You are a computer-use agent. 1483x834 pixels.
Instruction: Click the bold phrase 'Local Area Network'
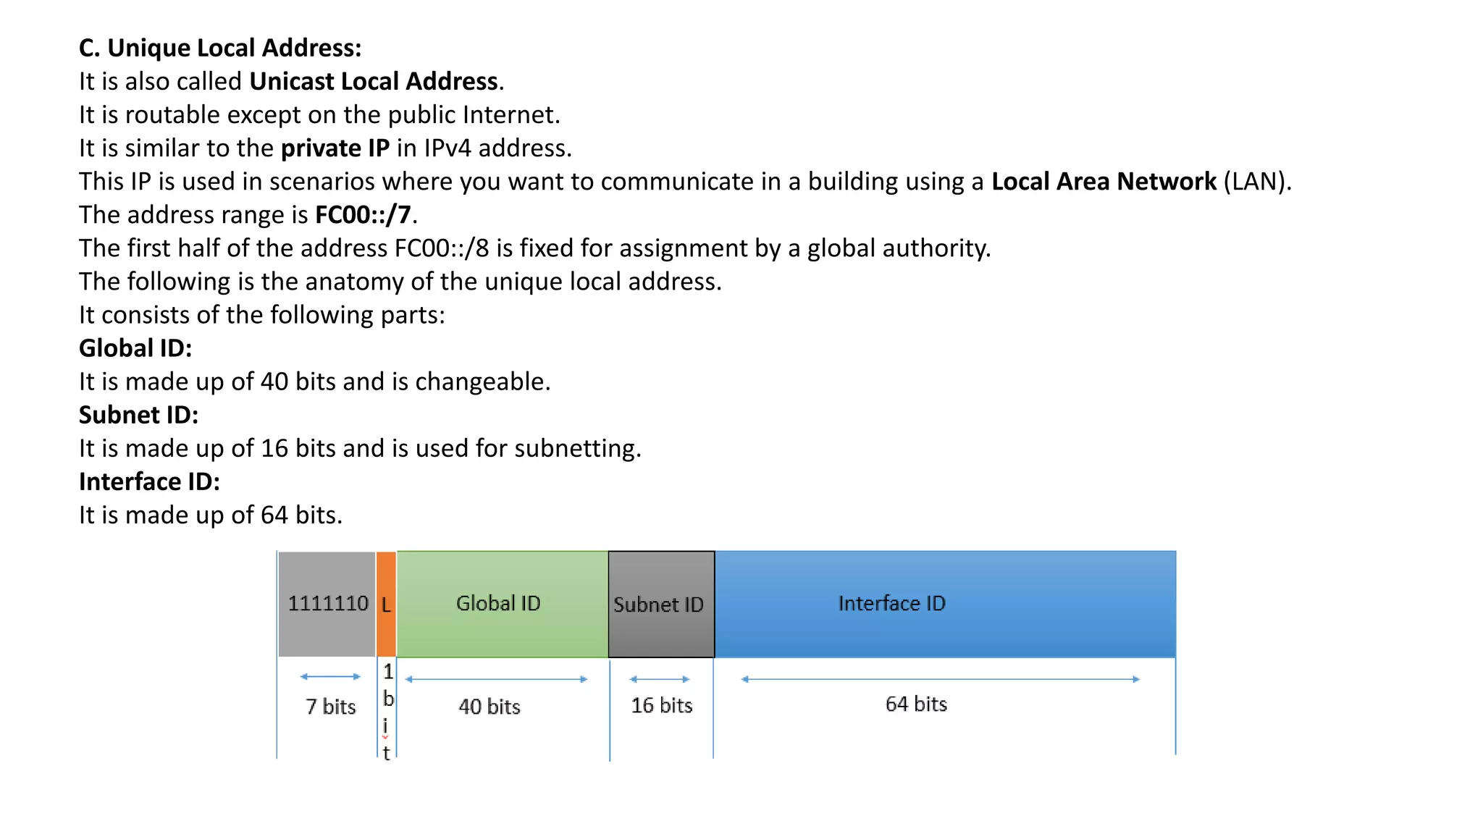point(1104,181)
